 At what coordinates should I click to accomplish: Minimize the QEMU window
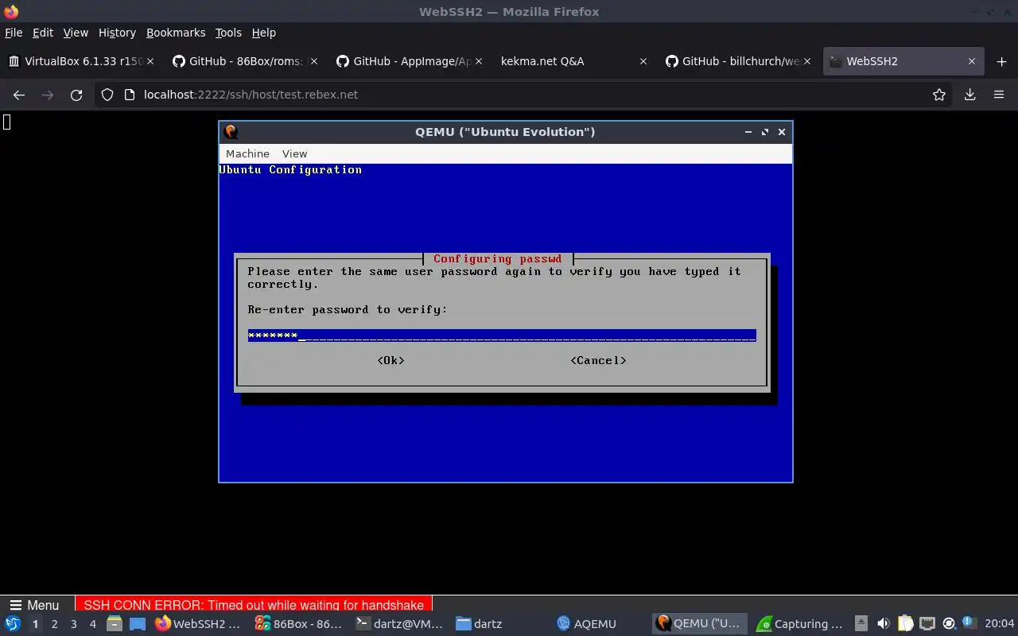pyautogui.click(x=748, y=132)
